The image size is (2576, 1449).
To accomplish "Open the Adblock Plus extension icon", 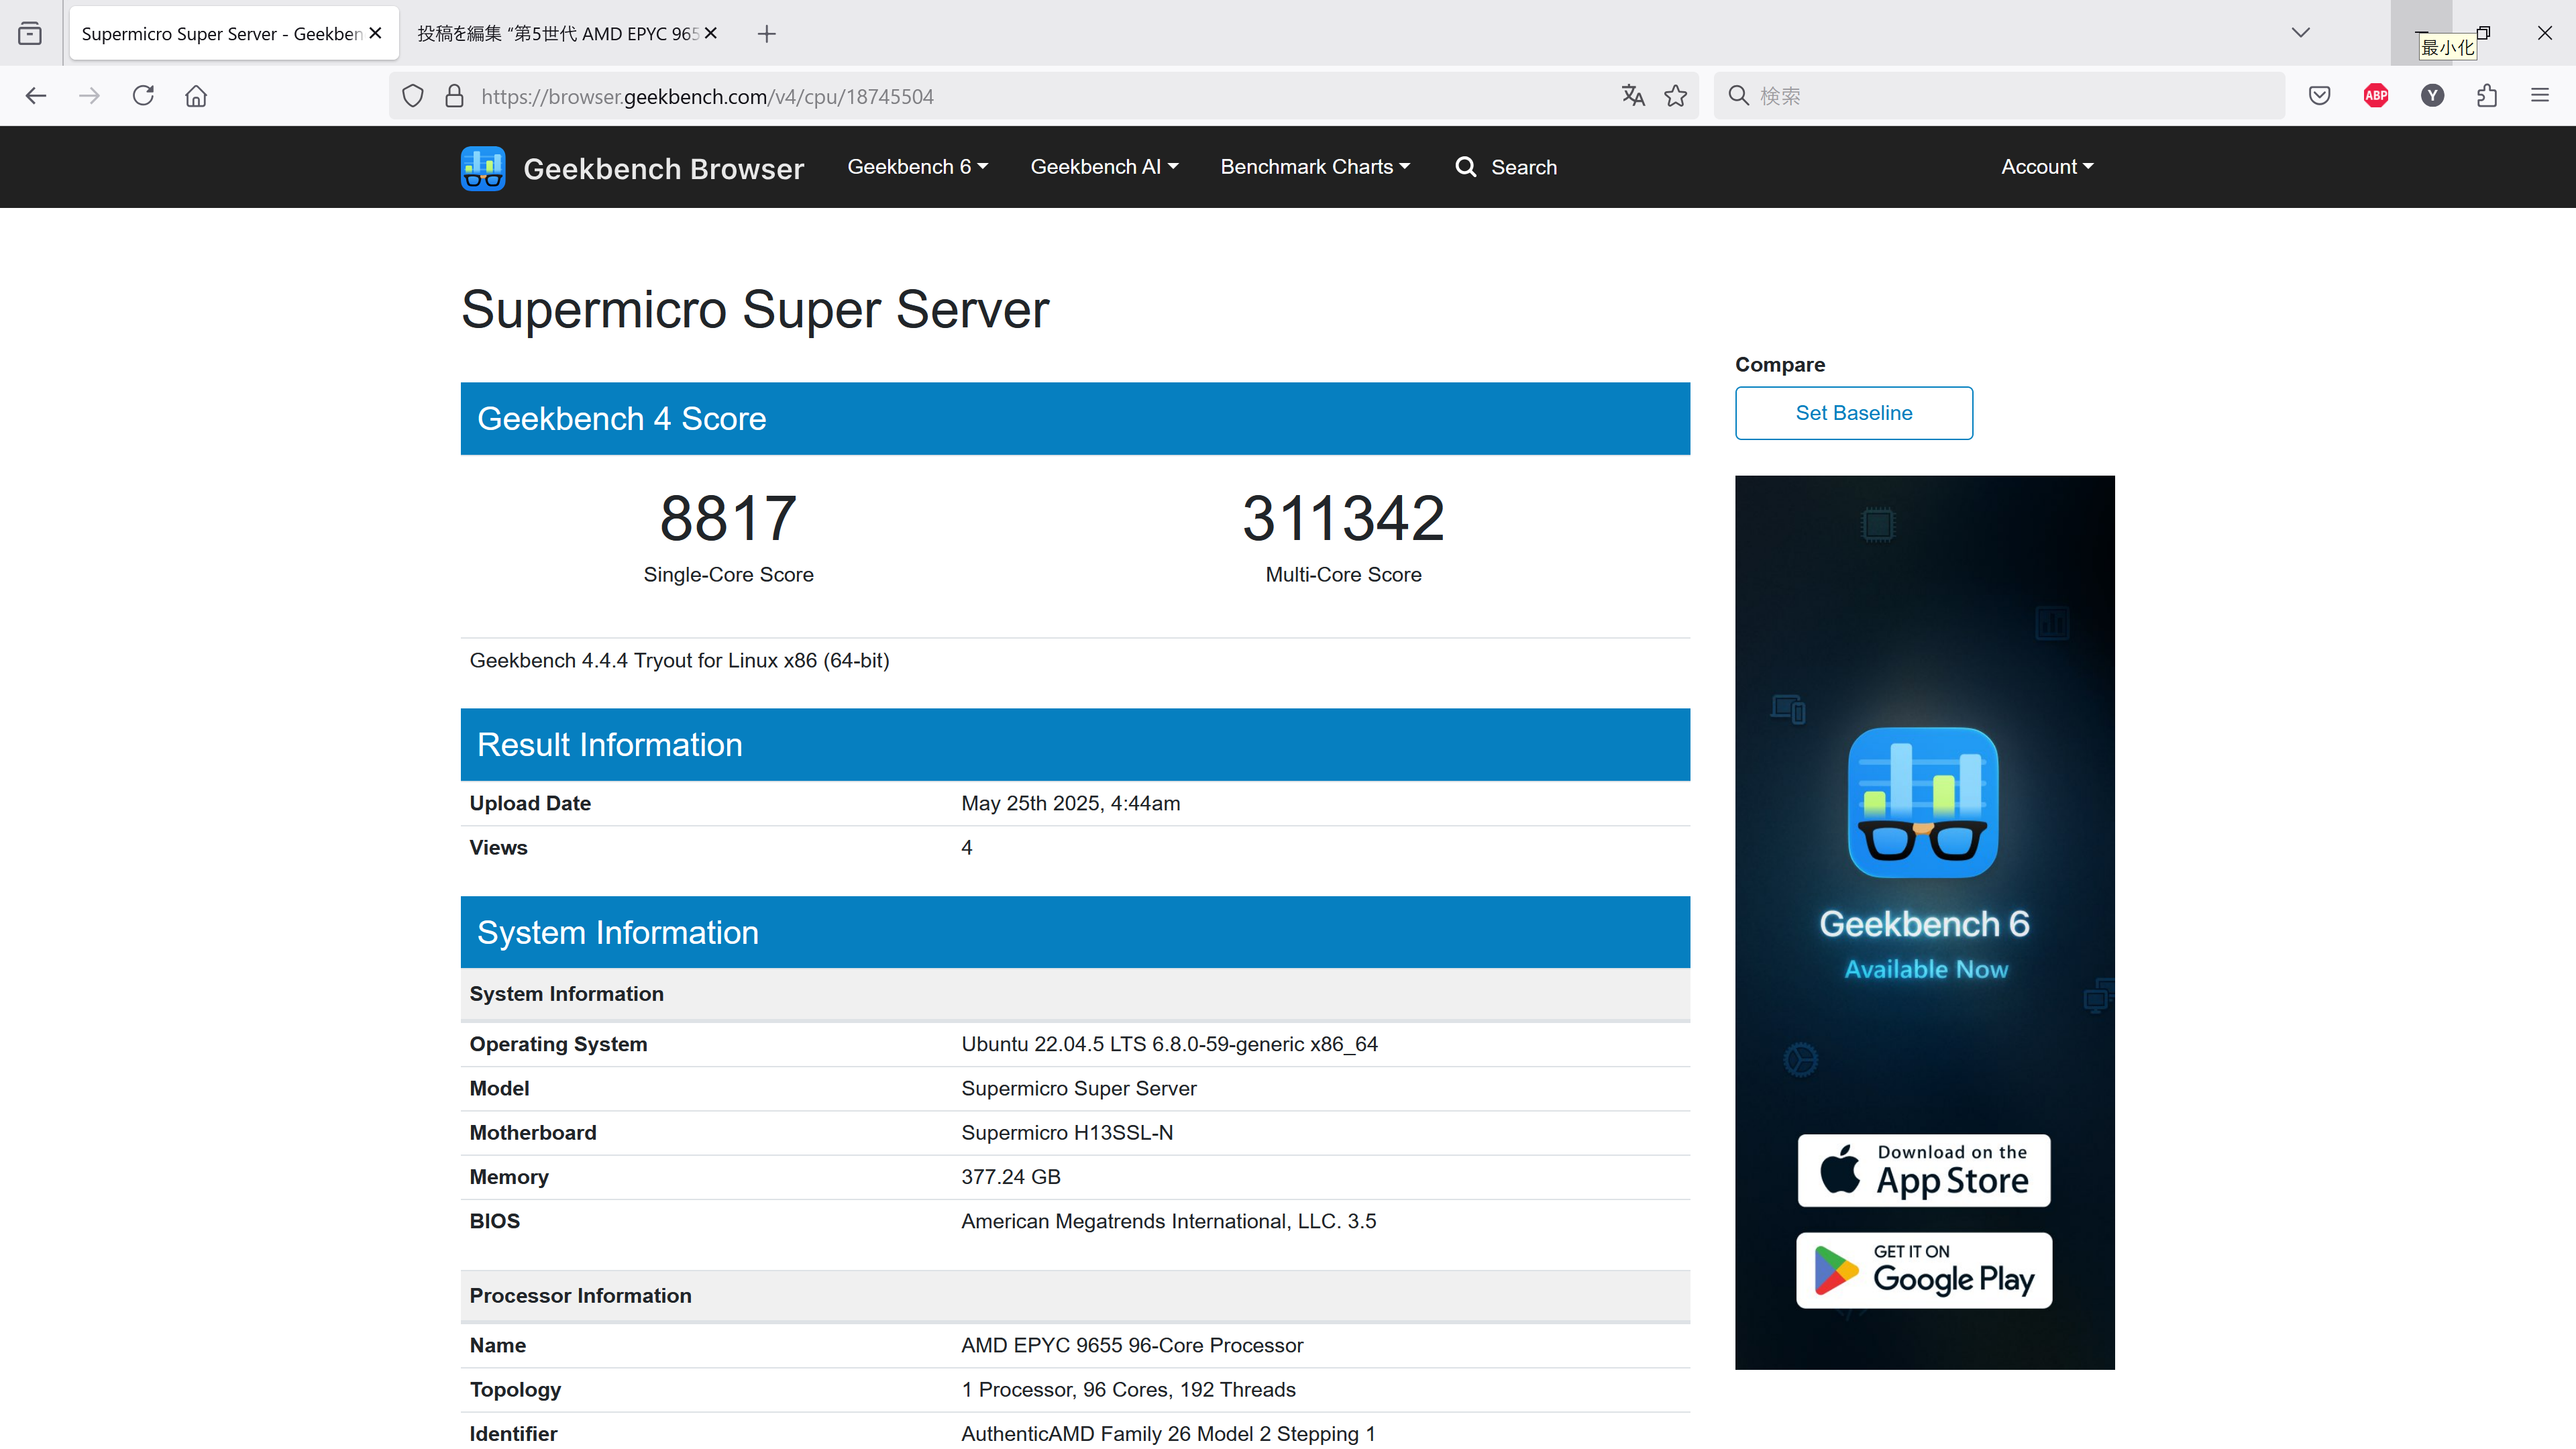I will [2376, 96].
